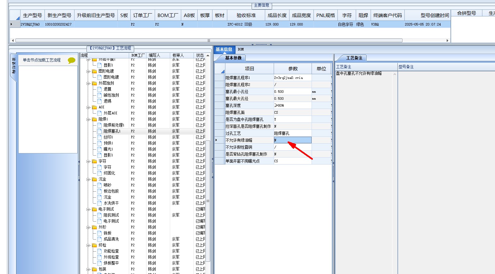
Task: Switch to the BOM tab
Action: click(241, 50)
